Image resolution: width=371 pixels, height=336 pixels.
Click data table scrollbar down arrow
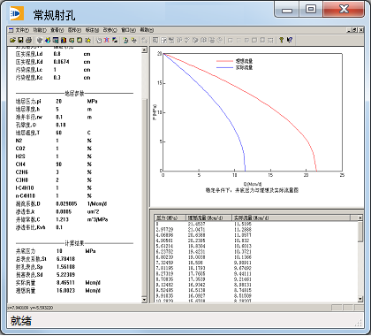[360, 299]
